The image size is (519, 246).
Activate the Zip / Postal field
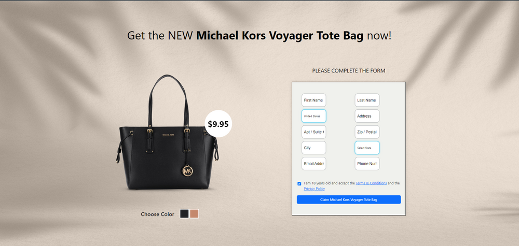367,132
